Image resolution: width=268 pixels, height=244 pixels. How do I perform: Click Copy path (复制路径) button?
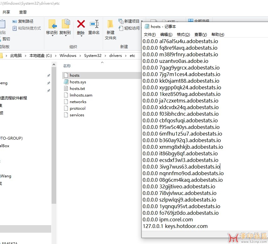tap(23, 21)
